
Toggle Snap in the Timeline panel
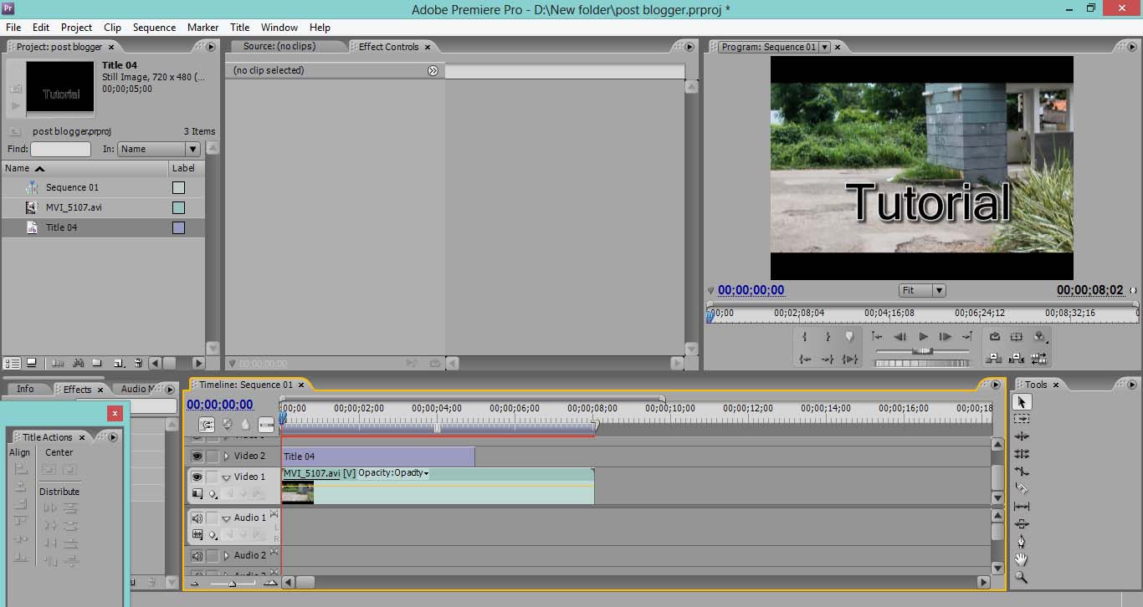click(207, 425)
